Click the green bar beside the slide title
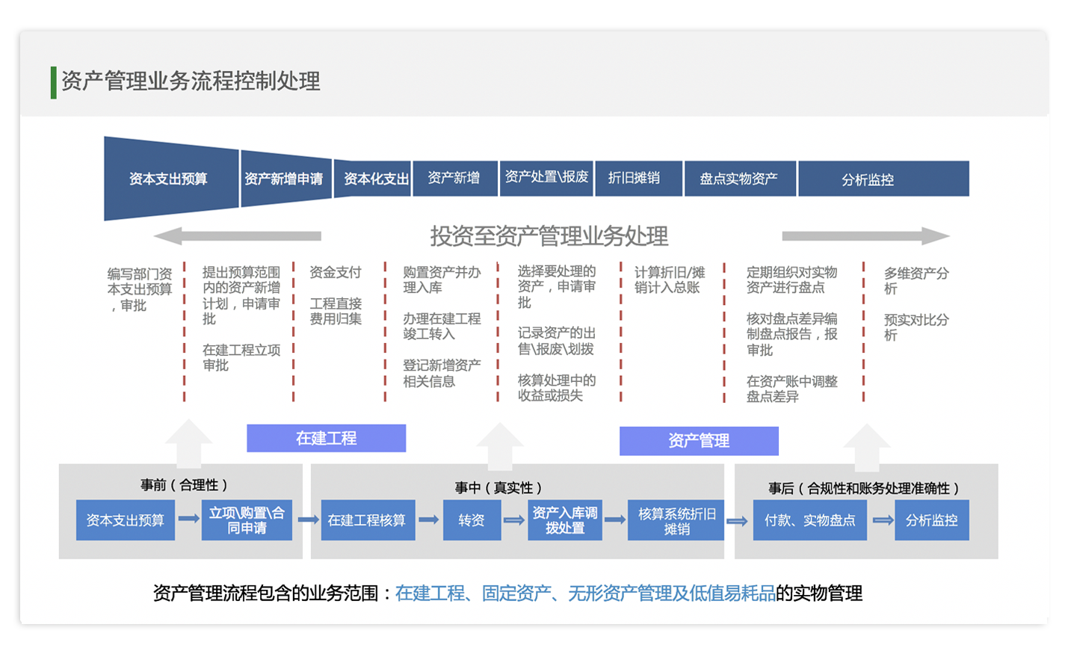 coord(53,82)
